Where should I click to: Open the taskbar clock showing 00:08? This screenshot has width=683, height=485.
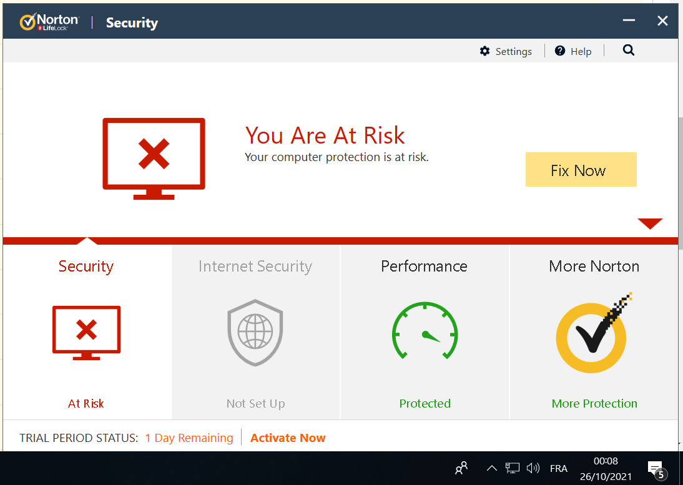(606, 468)
